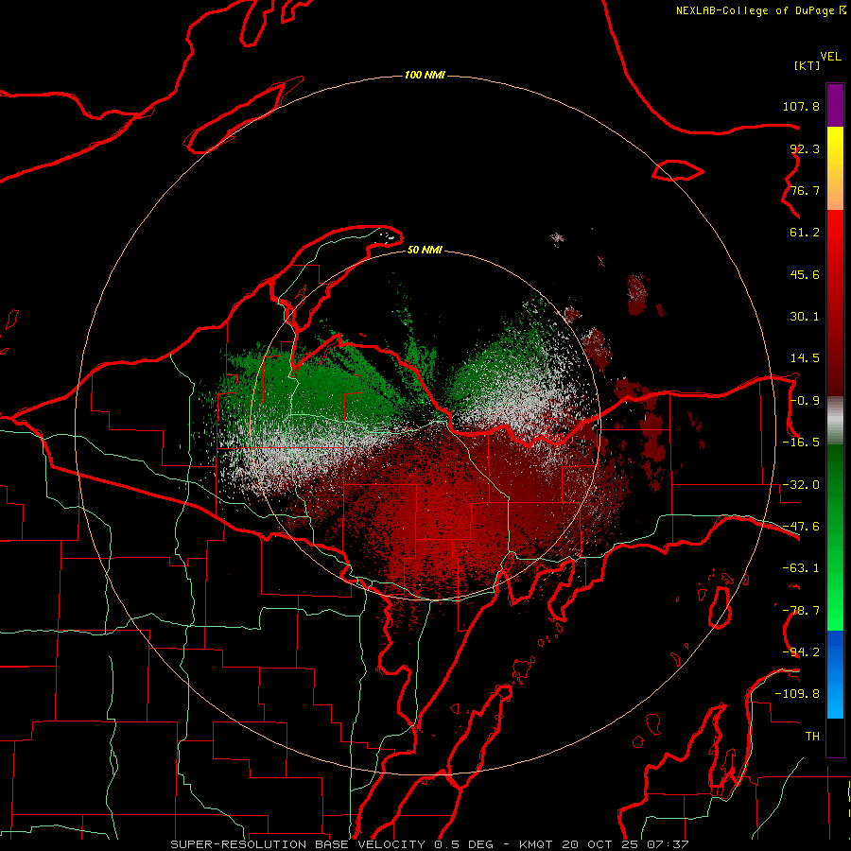Select the -109.8 velocity scale value
The width and height of the screenshot is (851, 851).
click(x=797, y=694)
